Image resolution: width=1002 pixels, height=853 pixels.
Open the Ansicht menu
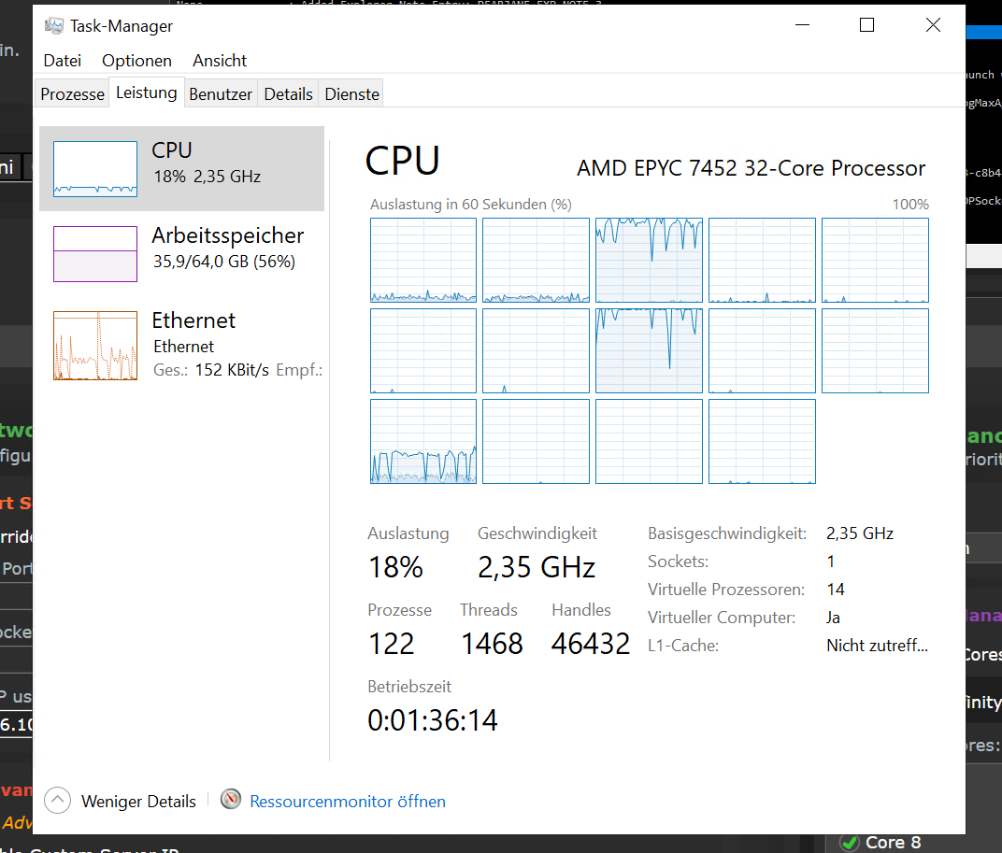tap(220, 61)
